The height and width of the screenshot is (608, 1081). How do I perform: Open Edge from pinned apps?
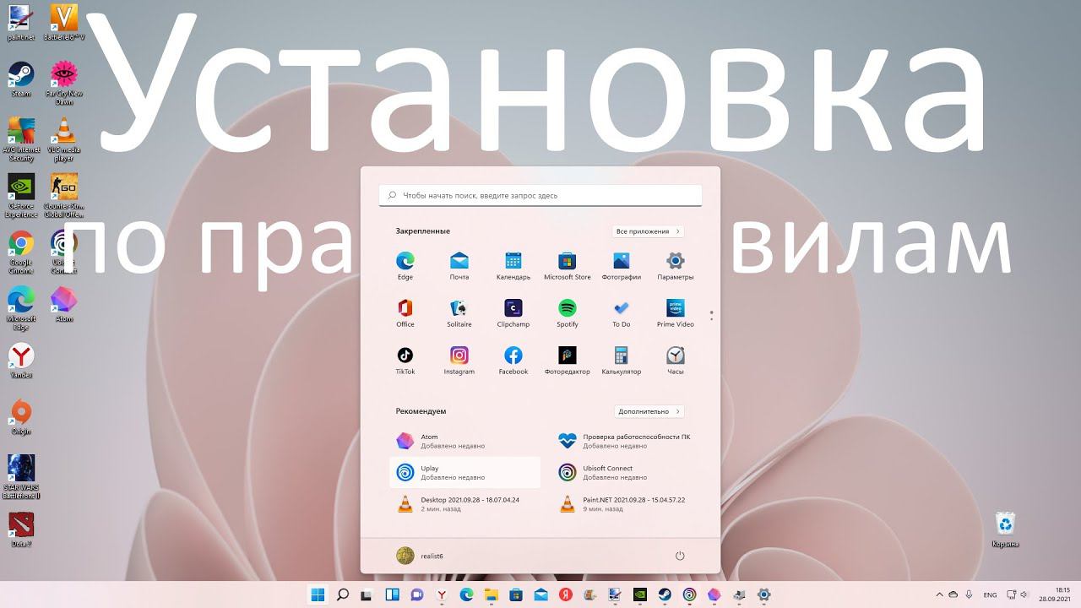point(405,265)
